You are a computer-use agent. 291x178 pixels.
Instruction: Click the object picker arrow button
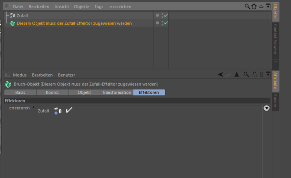click(267, 108)
